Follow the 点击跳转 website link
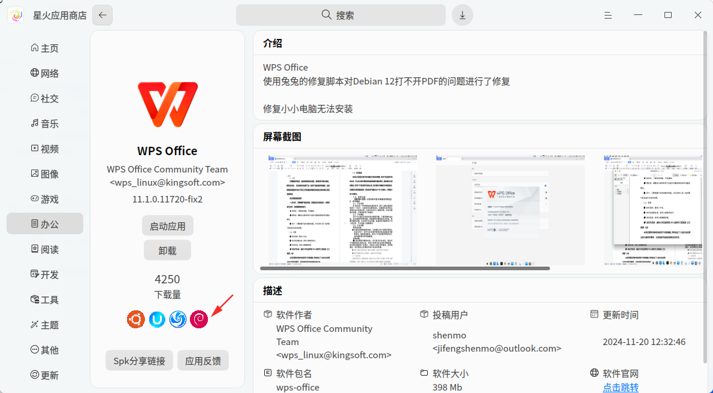 click(x=621, y=387)
